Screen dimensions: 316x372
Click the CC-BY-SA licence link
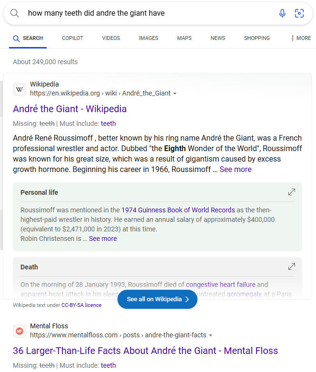point(81,305)
